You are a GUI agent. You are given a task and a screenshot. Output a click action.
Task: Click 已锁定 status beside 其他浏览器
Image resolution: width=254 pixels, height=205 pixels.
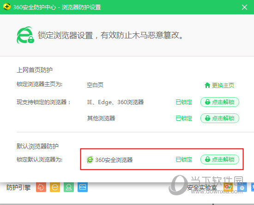click(184, 118)
